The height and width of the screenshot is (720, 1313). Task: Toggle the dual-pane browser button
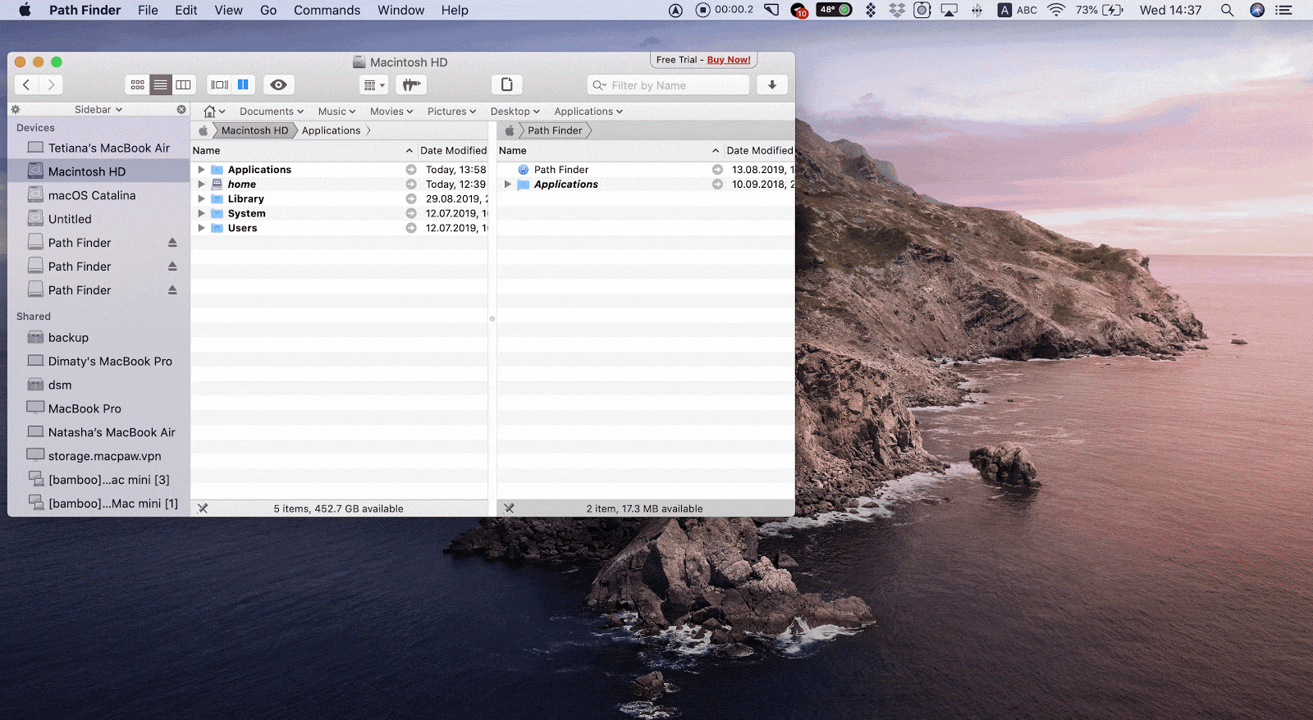pos(243,84)
